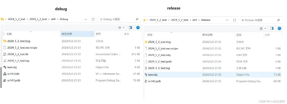Select 2024_5_2_text.tlog name in Debug
Image resolution: width=287 pixels, height=104 pixels.
click(x=19, y=41)
